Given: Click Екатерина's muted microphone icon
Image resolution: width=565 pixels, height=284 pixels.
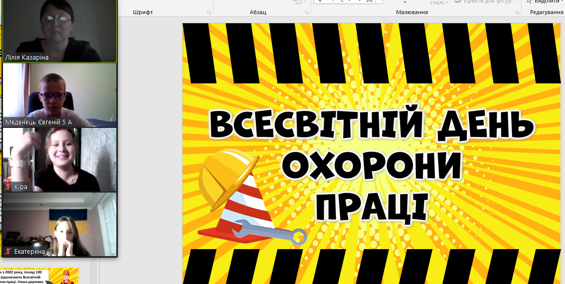Looking at the screenshot, I should tap(8, 251).
